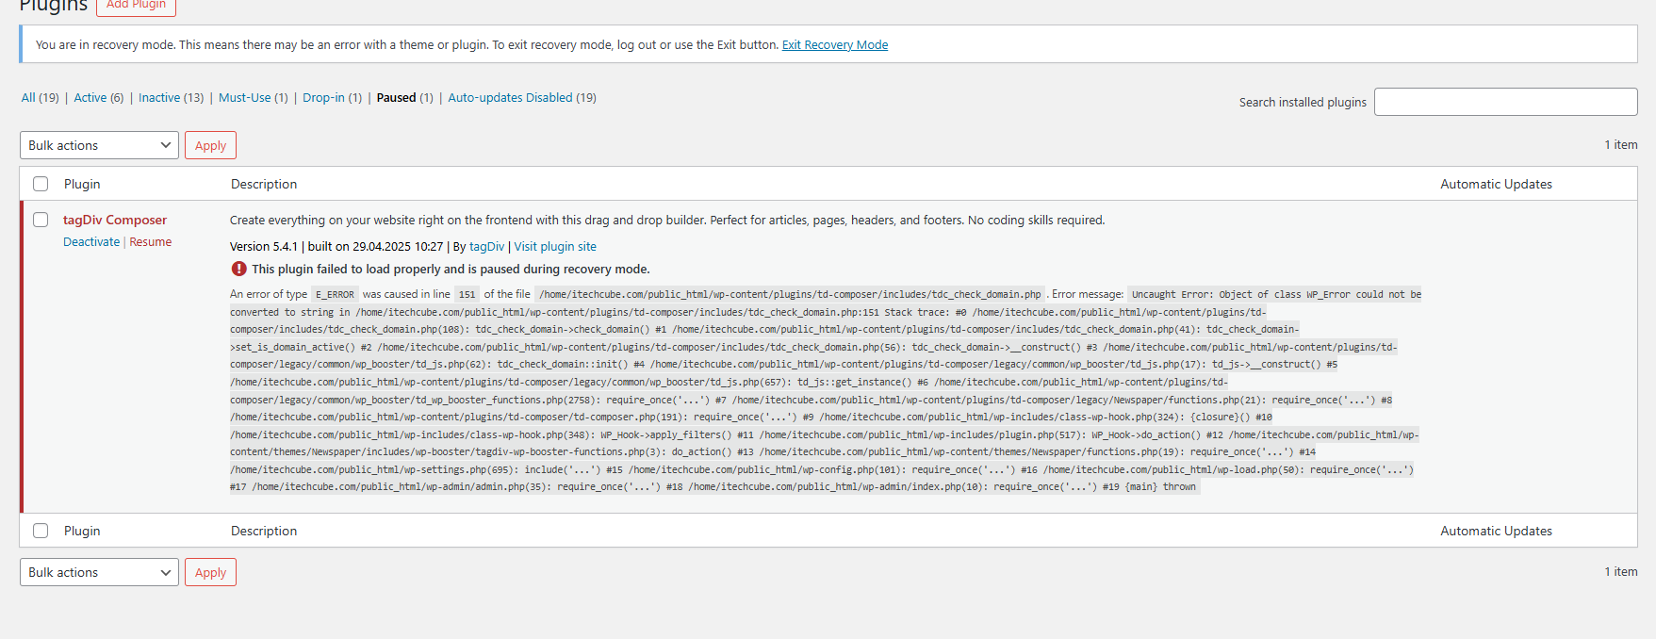Image resolution: width=1656 pixels, height=639 pixels.
Task: Filter by Auto-updates Disabled (19)
Action: pyautogui.click(x=522, y=97)
